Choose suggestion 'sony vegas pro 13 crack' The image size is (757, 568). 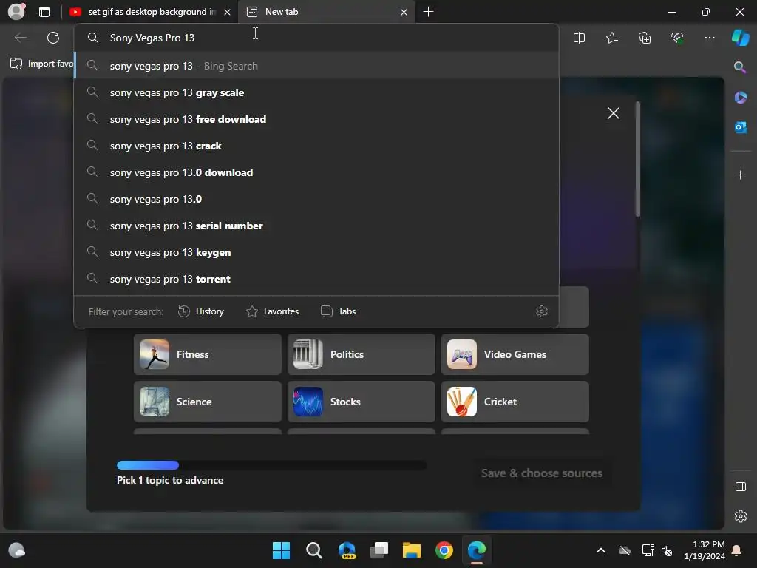point(316,146)
